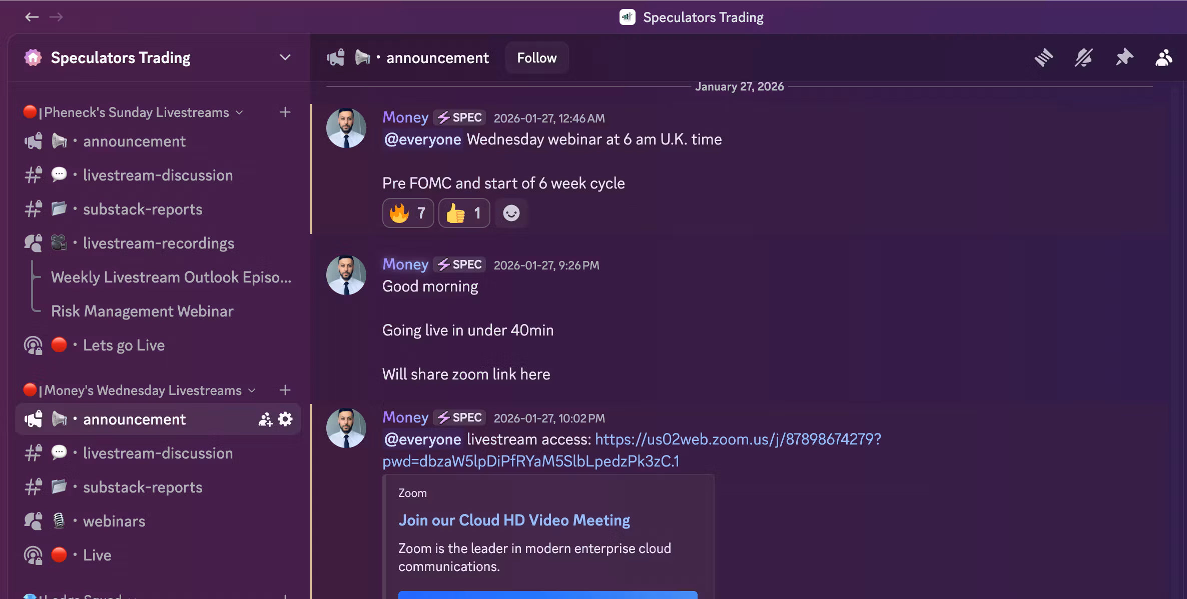Navigate forward with the right arrow
Viewport: 1187px width, 599px height.
56,17
